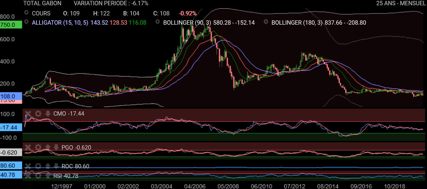Screen dimensions: 427x189
Task: Click the CMO indicator name in its panel
Action: pyautogui.click(x=60, y=114)
